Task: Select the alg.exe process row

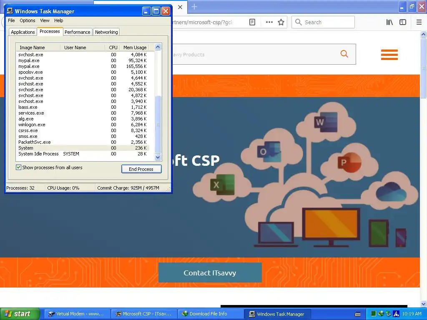Action: click(x=83, y=119)
